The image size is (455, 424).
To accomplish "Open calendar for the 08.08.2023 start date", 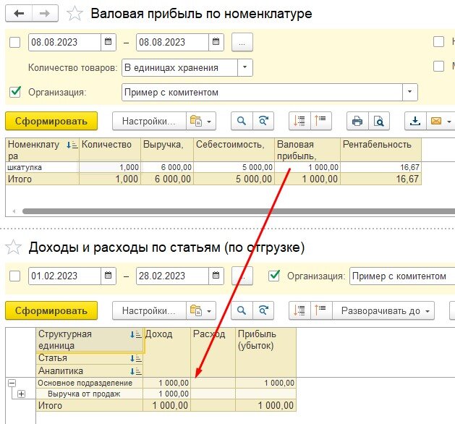I will (x=109, y=42).
